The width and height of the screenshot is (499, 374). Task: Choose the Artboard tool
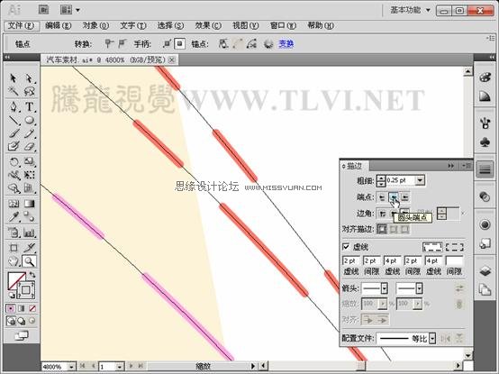tap(13, 248)
